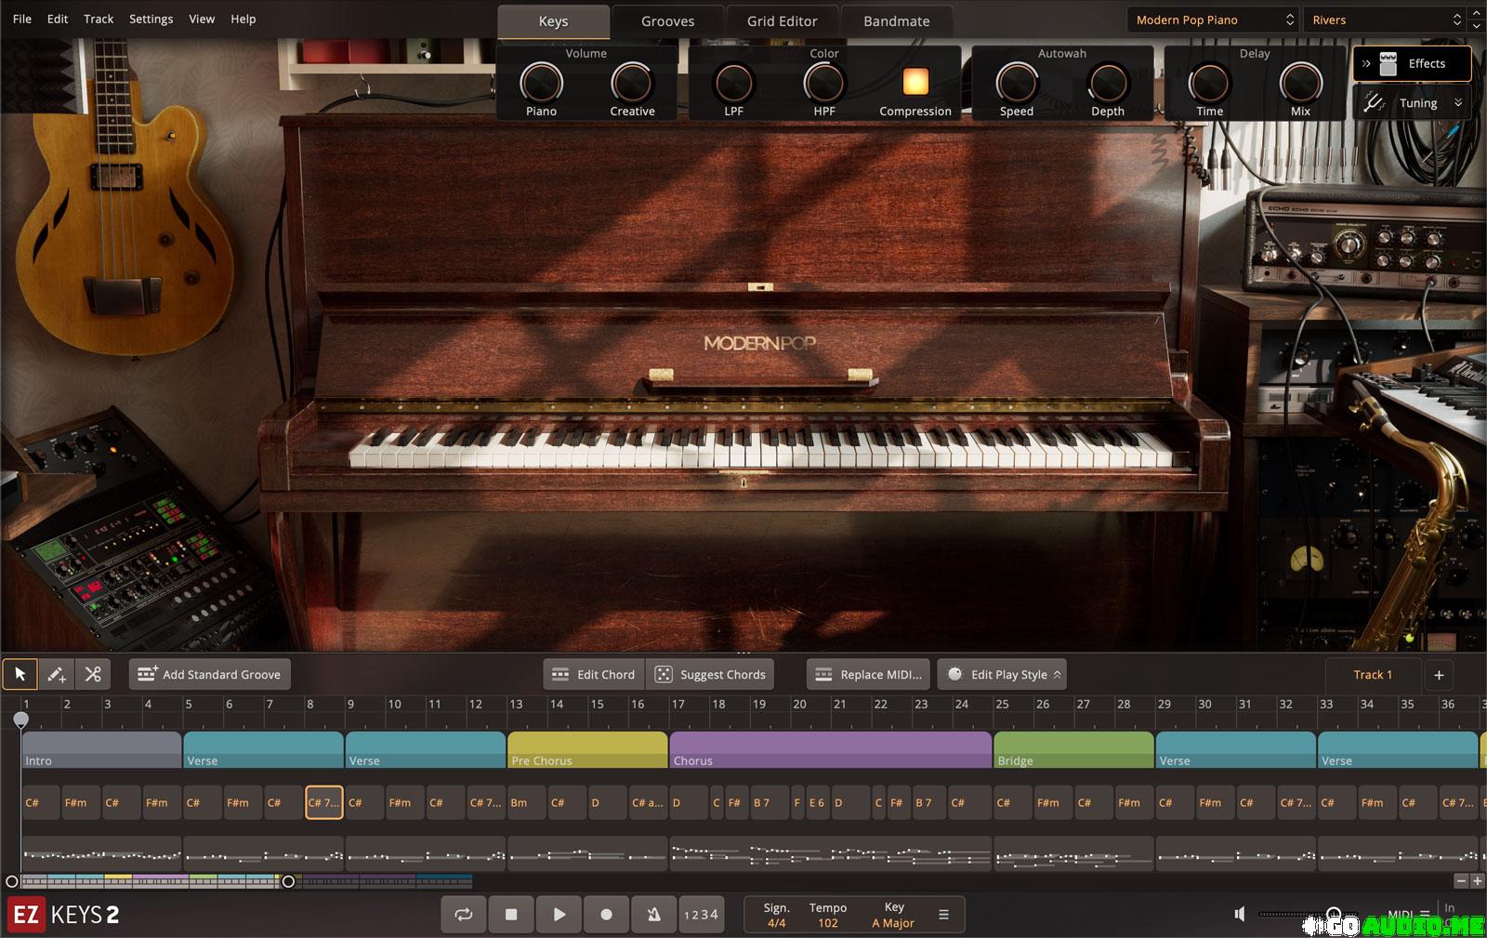The height and width of the screenshot is (938, 1487).
Task: Expand the Edit Play Style menu
Action: [x=1002, y=674]
